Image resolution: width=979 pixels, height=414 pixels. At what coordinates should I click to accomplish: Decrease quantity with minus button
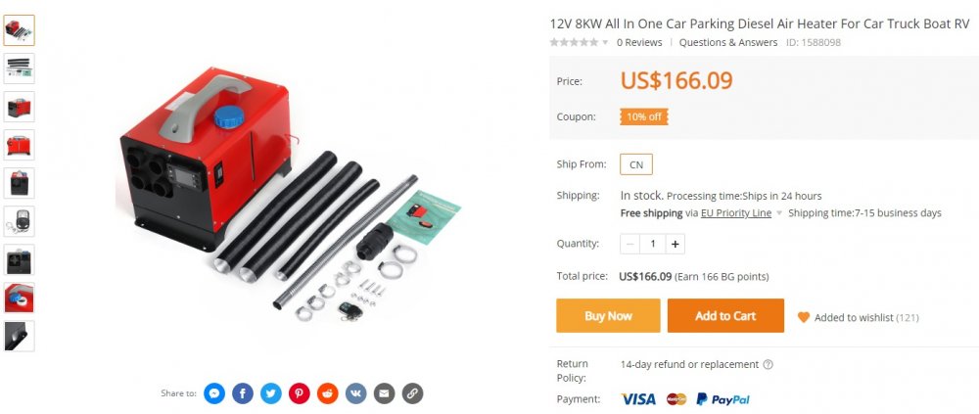[x=629, y=244]
